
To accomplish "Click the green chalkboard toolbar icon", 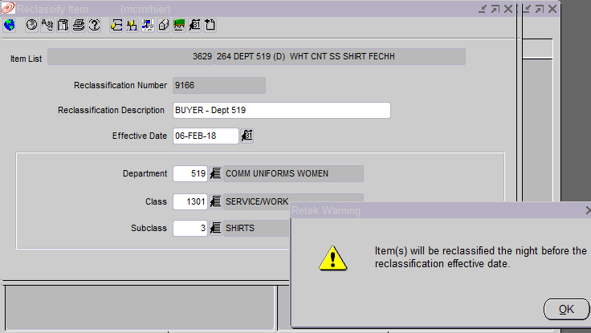I will click(x=179, y=25).
